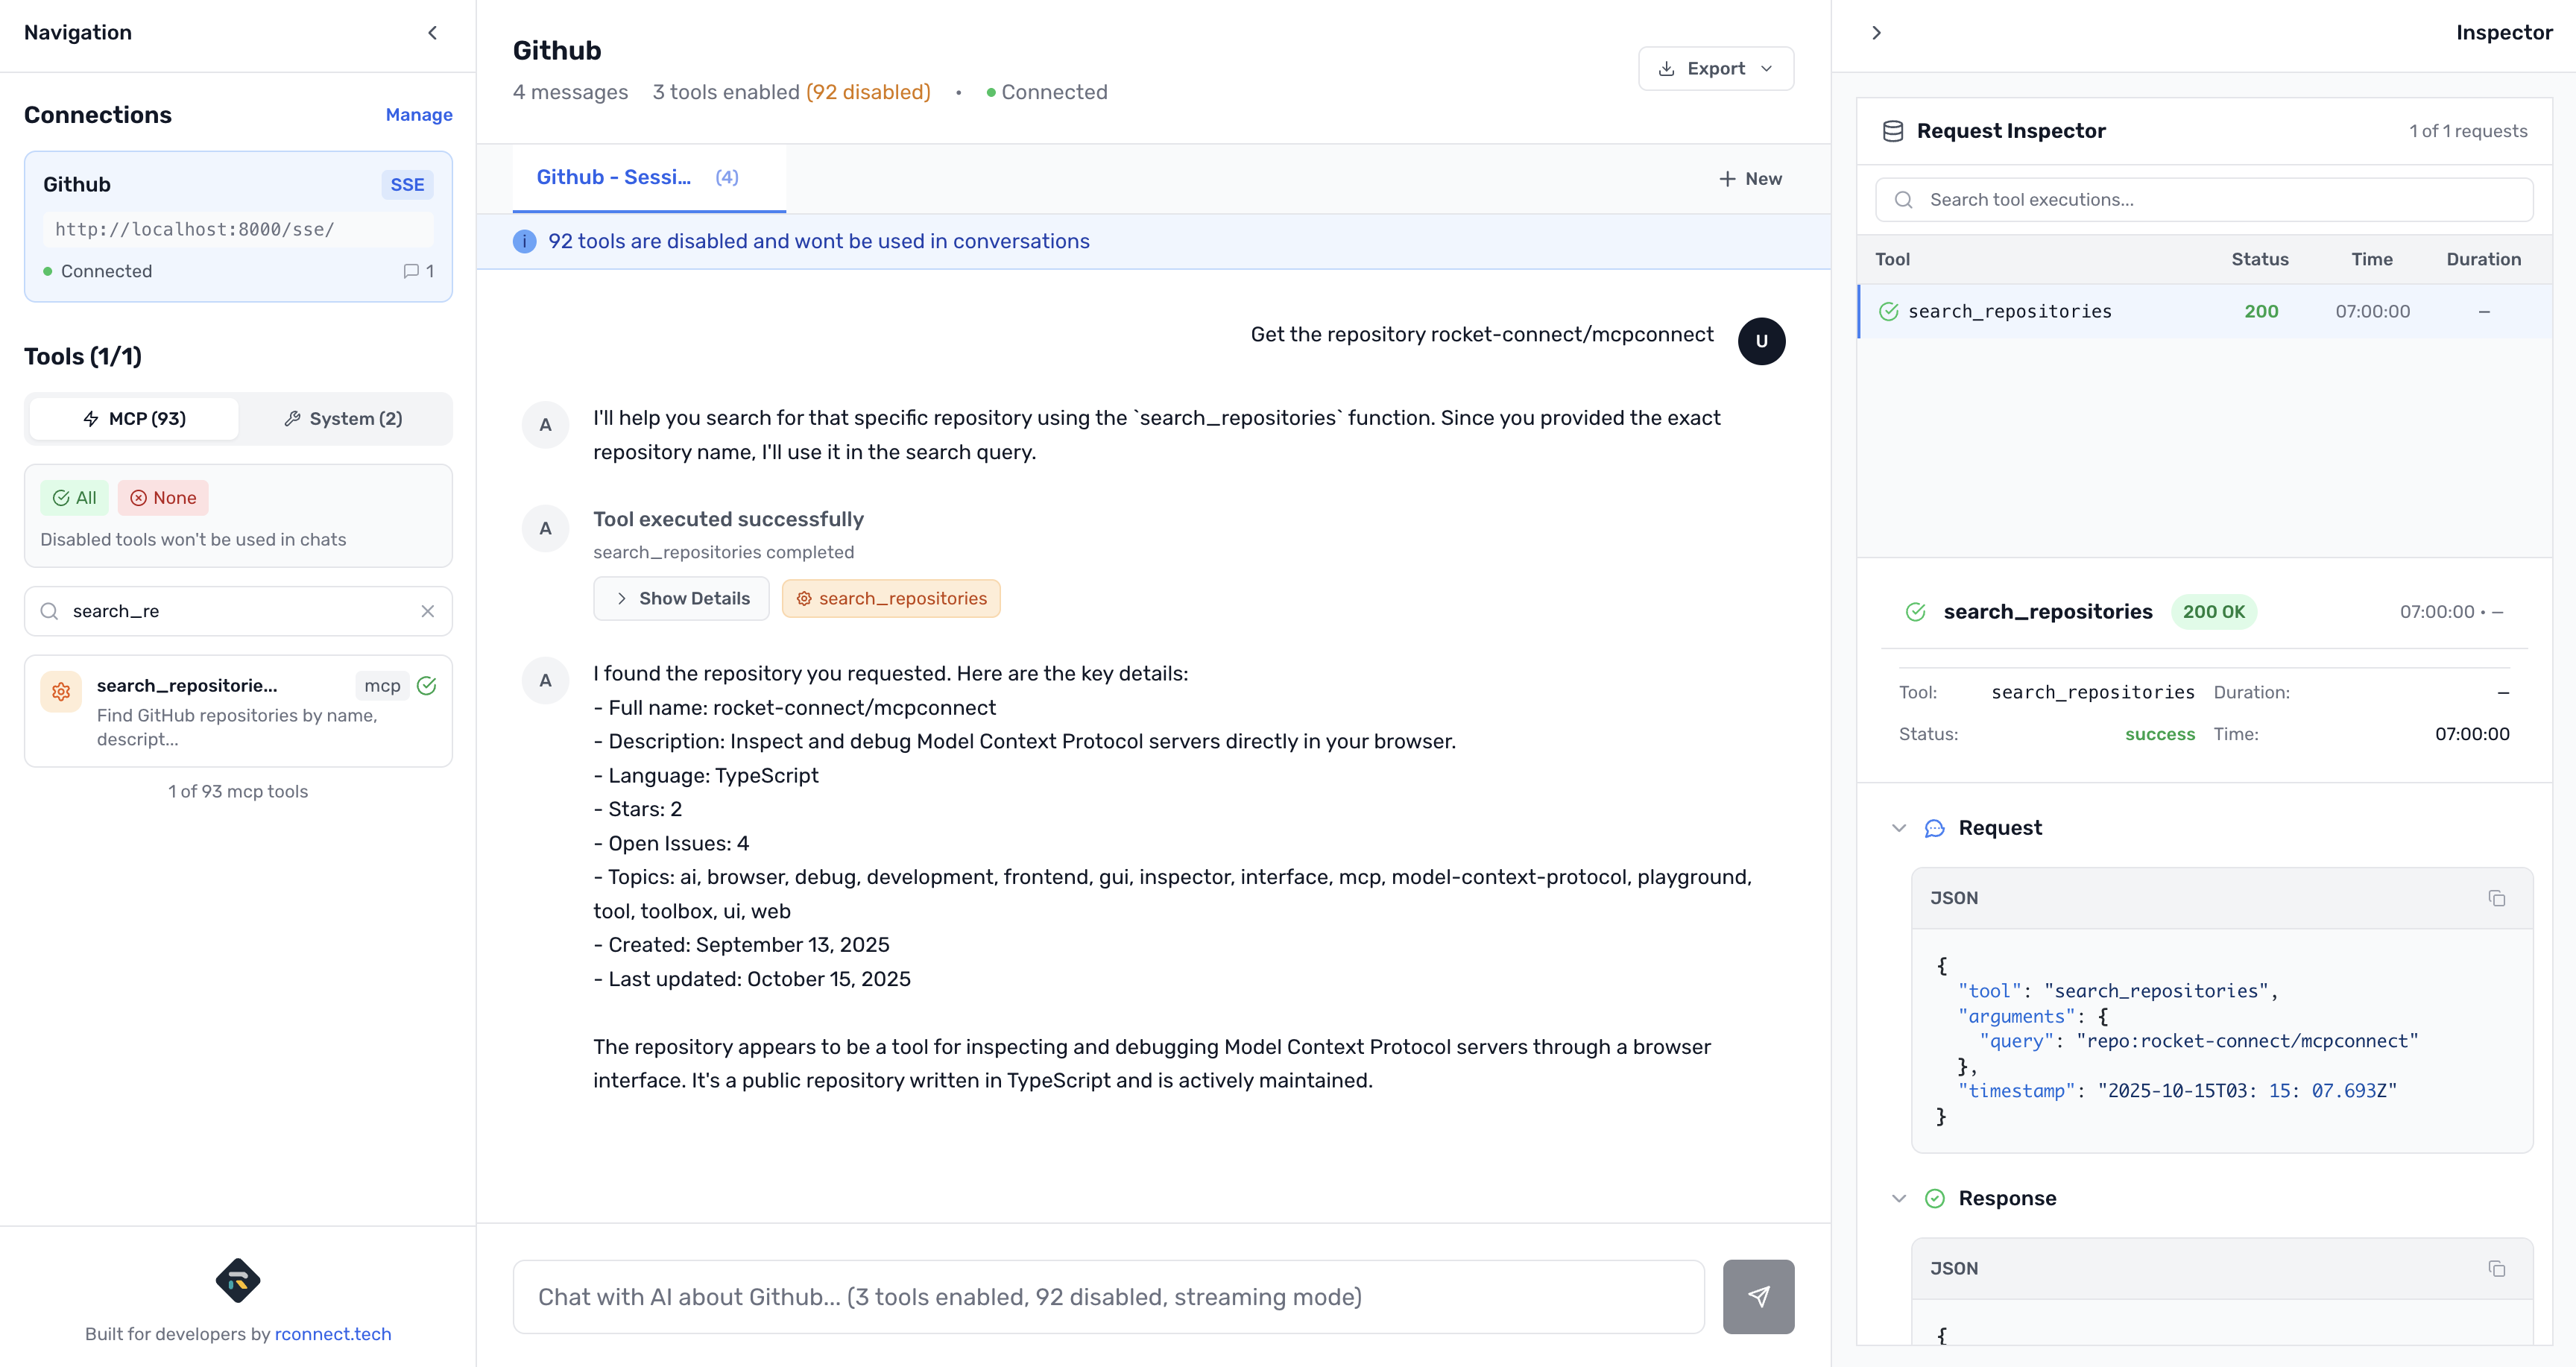Toggle the checkmark on the search_repositories tool
The height and width of the screenshot is (1367, 2576).
pos(427,685)
